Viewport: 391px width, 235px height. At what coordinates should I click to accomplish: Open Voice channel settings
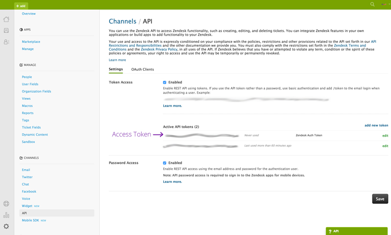click(26, 199)
